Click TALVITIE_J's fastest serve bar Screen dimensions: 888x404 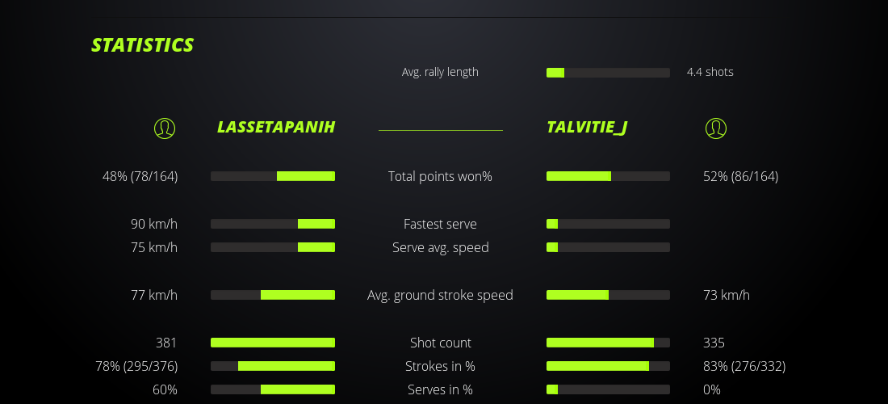(608, 224)
